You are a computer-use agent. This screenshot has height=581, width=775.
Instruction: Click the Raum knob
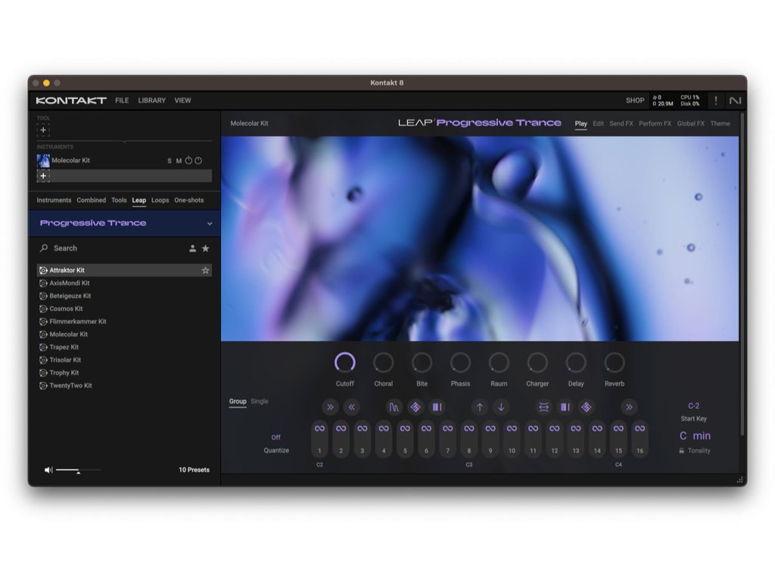tap(499, 362)
